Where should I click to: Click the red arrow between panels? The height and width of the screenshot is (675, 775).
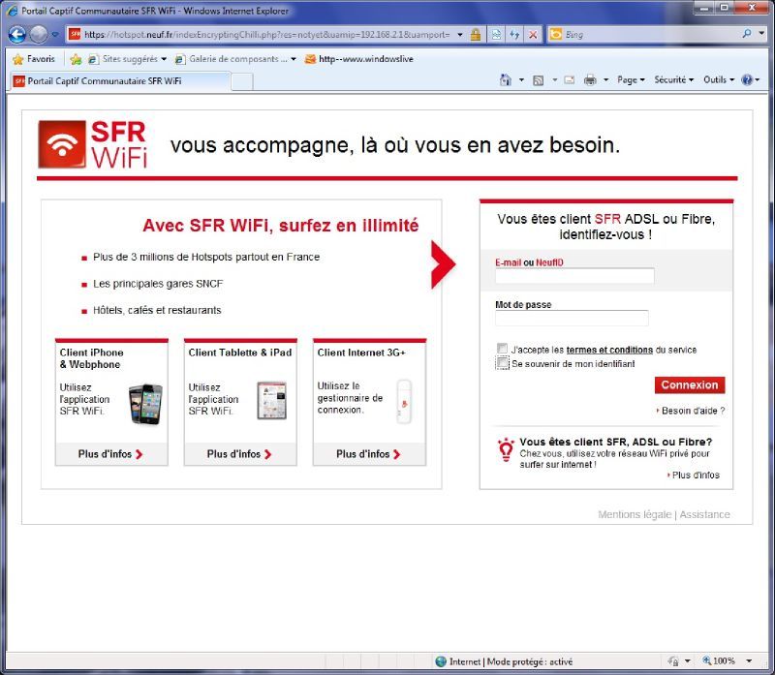[443, 264]
